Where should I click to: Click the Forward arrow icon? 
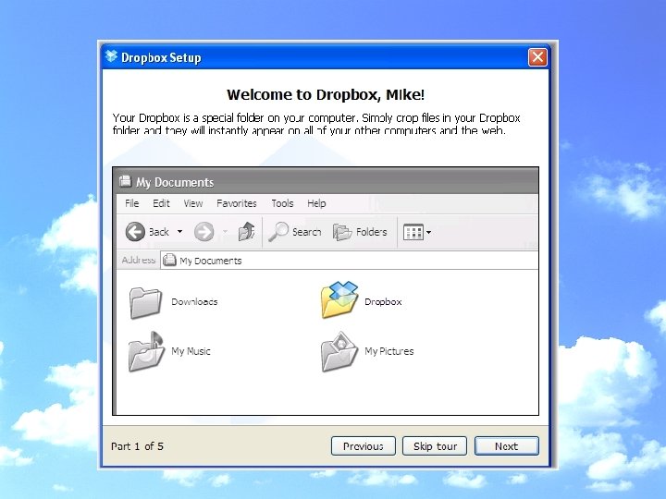[x=203, y=232]
